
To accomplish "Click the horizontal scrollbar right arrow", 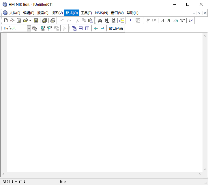I will click(200, 174).
